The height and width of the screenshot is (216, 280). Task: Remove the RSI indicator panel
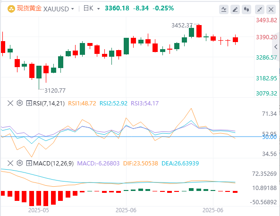tap(10, 103)
